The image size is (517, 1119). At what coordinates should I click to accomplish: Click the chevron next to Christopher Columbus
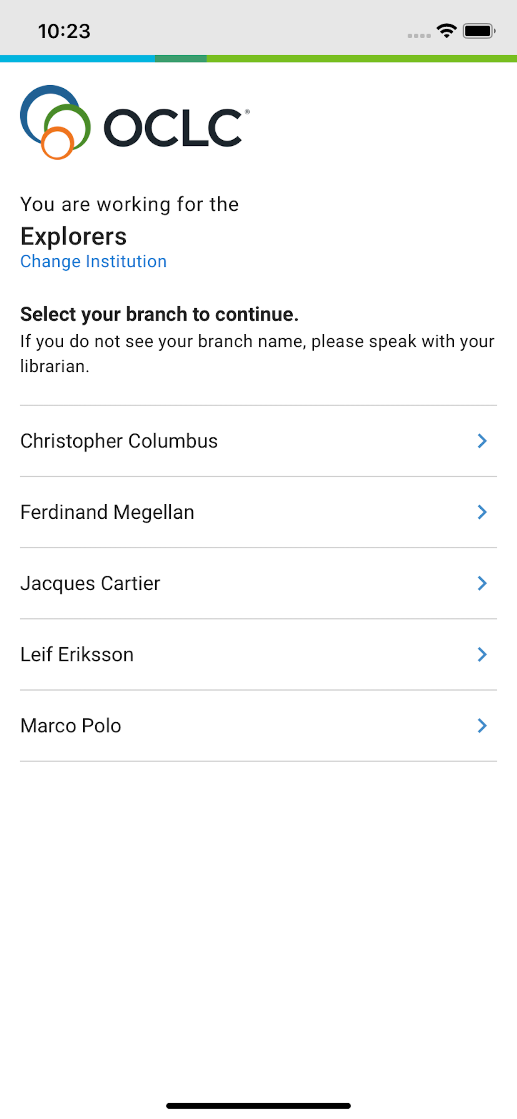point(482,441)
